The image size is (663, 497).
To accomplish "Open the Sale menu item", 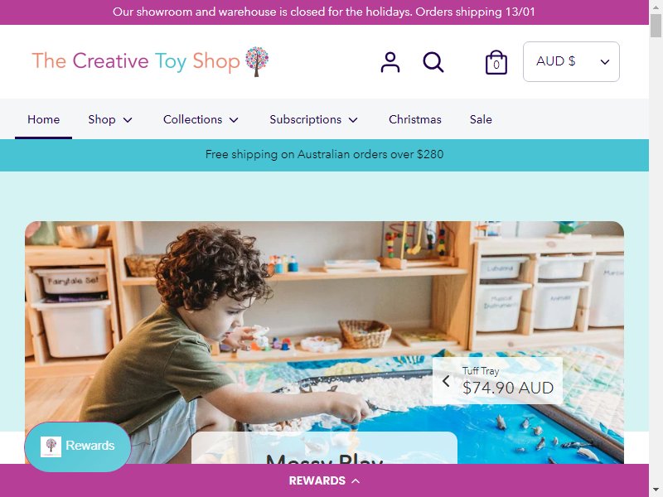I will pyautogui.click(x=481, y=119).
